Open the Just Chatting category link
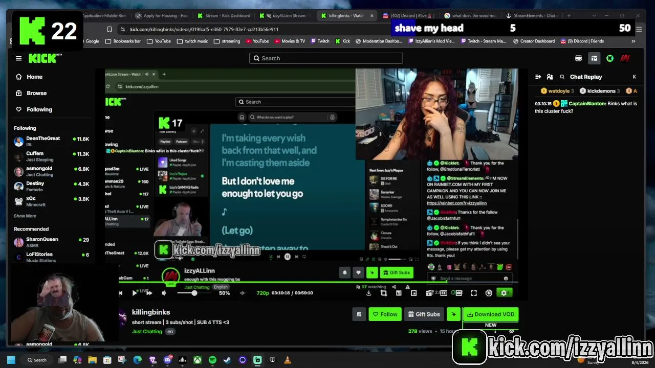Image resolution: width=655 pixels, height=368 pixels. coord(147,332)
